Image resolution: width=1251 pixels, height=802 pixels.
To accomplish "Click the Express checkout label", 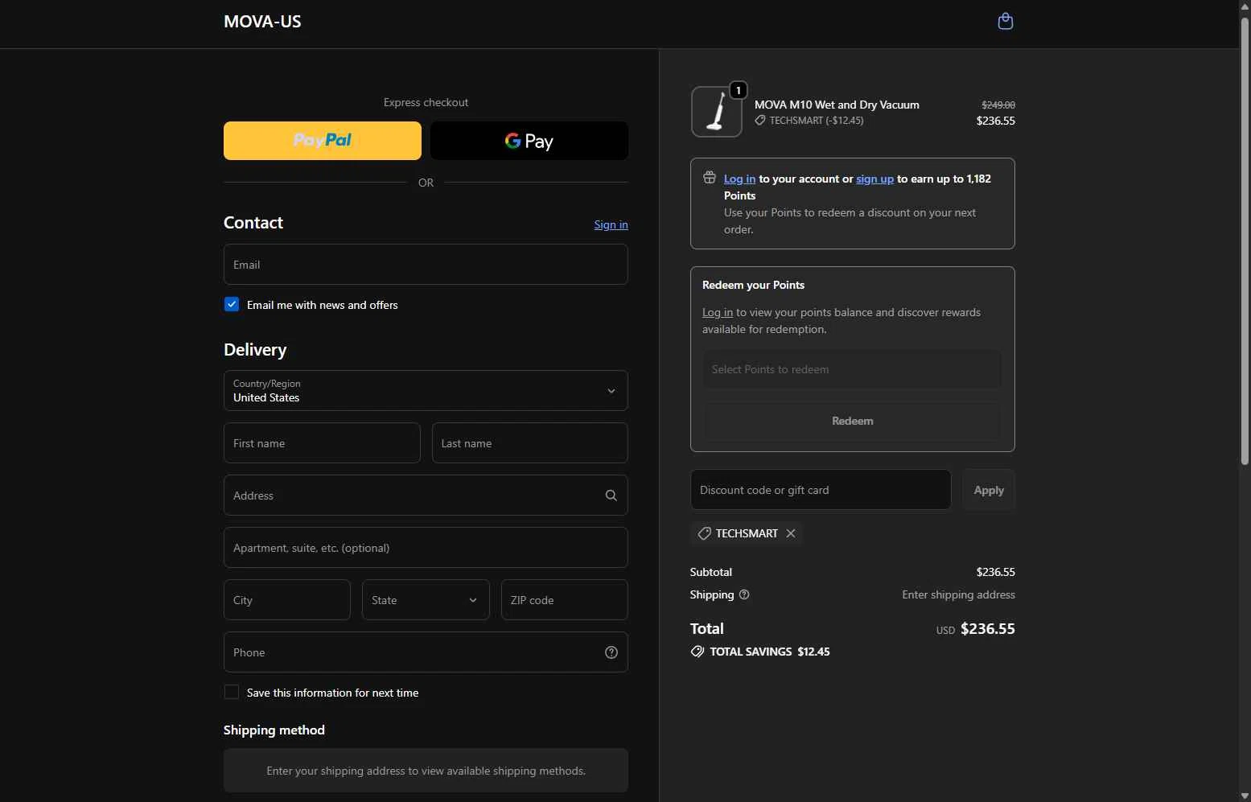I will point(426,102).
